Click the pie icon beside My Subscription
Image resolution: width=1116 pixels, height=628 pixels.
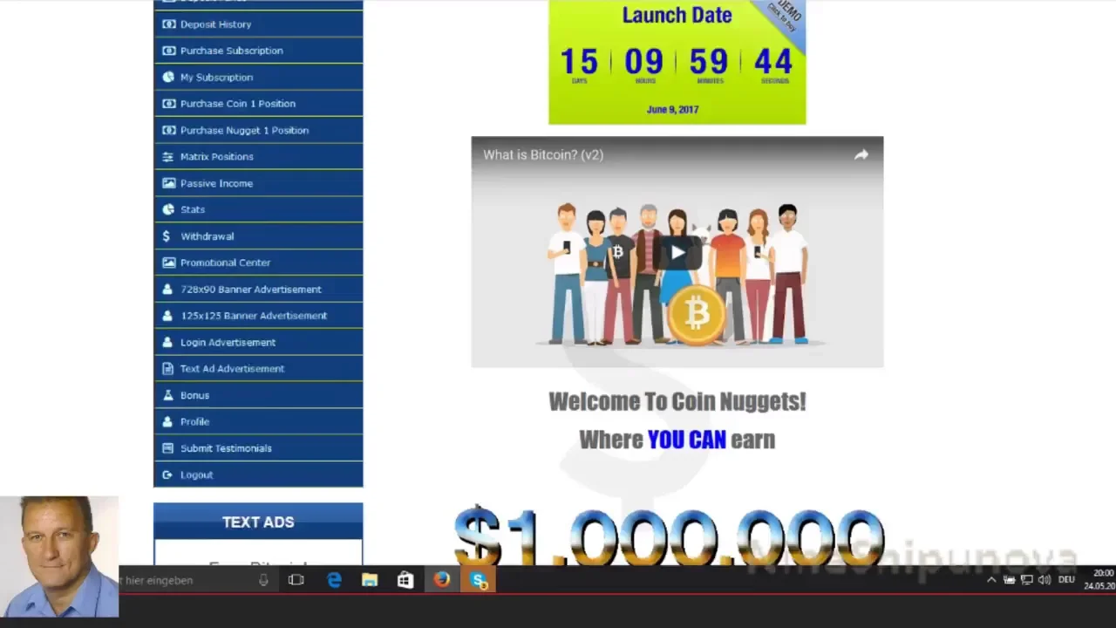[x=168, y=77]
